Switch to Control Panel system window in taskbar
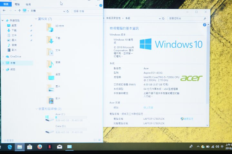 (69, 147)
